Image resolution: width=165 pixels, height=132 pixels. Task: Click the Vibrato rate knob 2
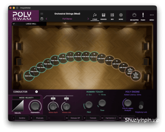66,107
